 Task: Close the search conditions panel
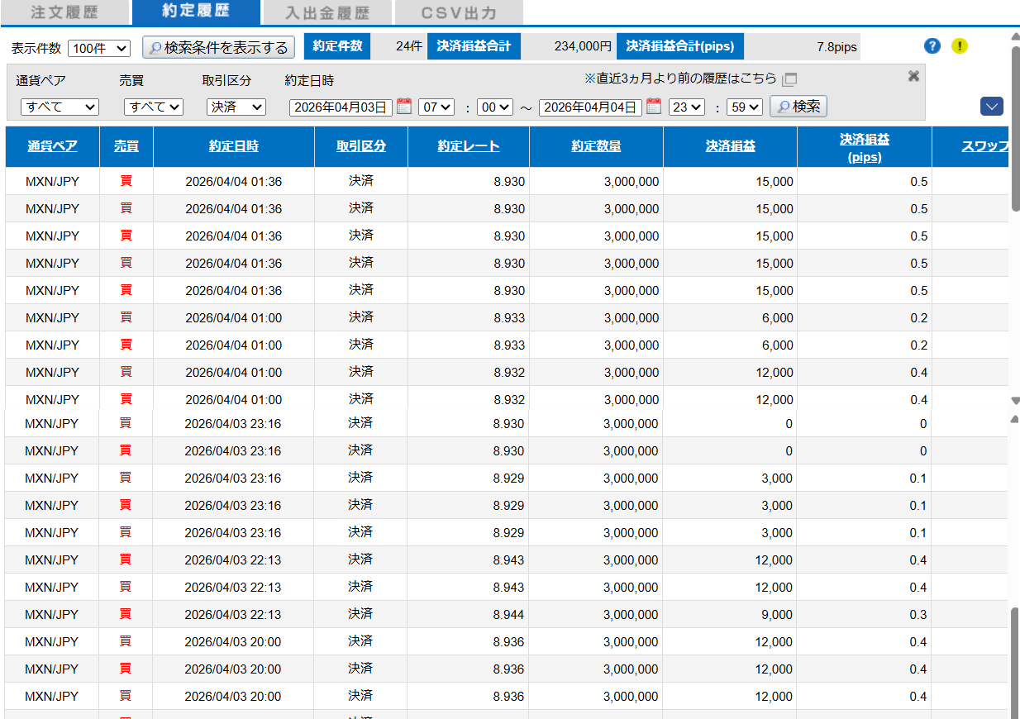(x=913, y=76)
